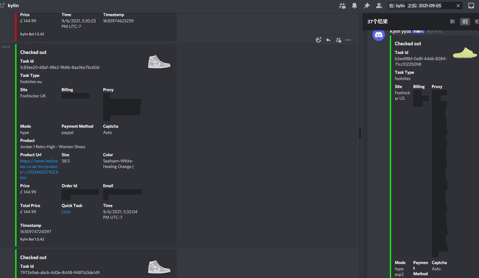479x278 pixels.
Task: Sort search results by 新 (newest)
Action: [452, 22]
